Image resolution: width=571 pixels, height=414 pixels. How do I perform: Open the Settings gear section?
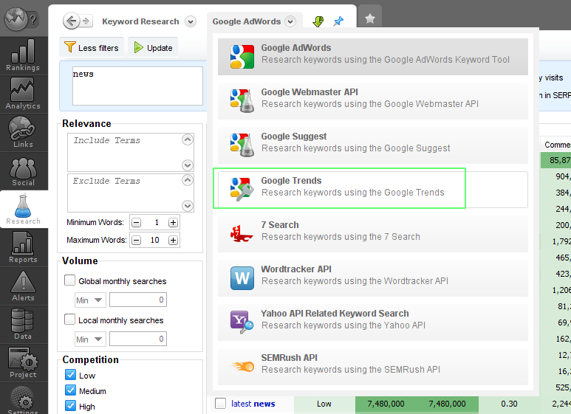pyautogui.click(x=23, y=399)
